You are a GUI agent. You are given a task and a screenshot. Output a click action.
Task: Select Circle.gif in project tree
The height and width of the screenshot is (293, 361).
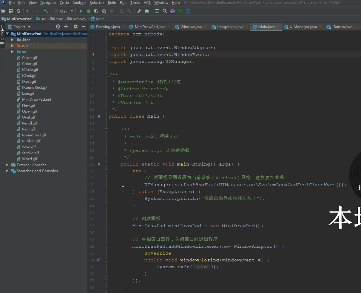pyautogui.click(x=30, y=57)
